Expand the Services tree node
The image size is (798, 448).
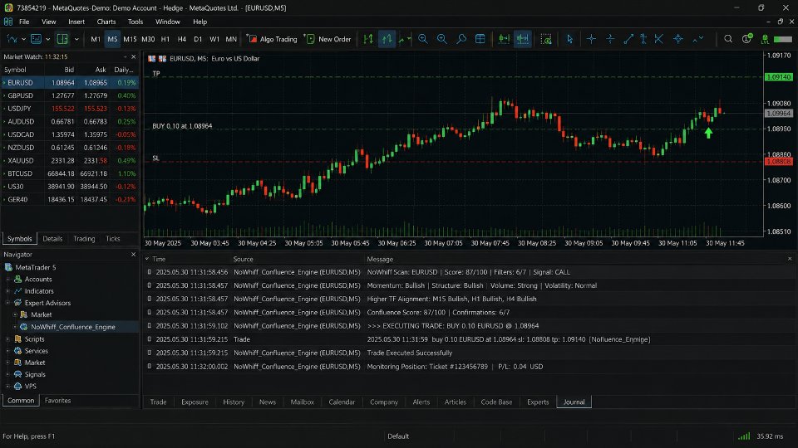point(7,351)
